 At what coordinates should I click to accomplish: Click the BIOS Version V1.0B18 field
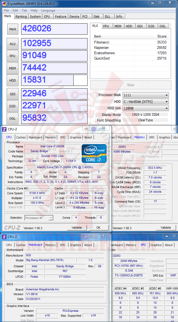[x=65, y=294]
